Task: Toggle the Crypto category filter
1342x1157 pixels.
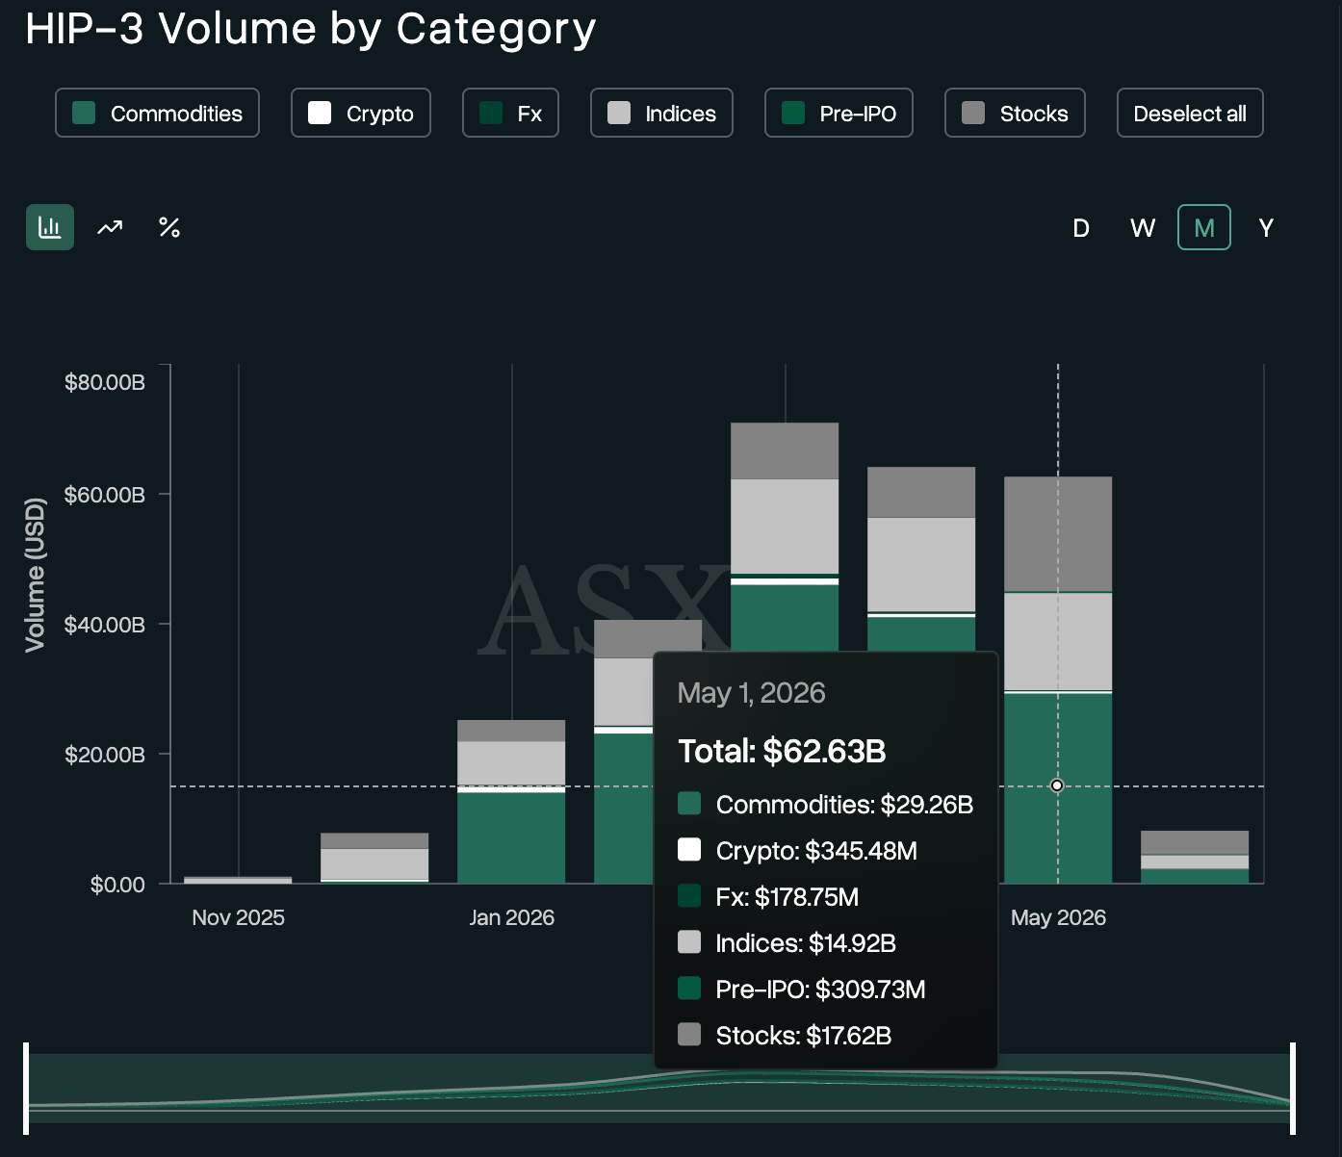Action: pos(361,113)
